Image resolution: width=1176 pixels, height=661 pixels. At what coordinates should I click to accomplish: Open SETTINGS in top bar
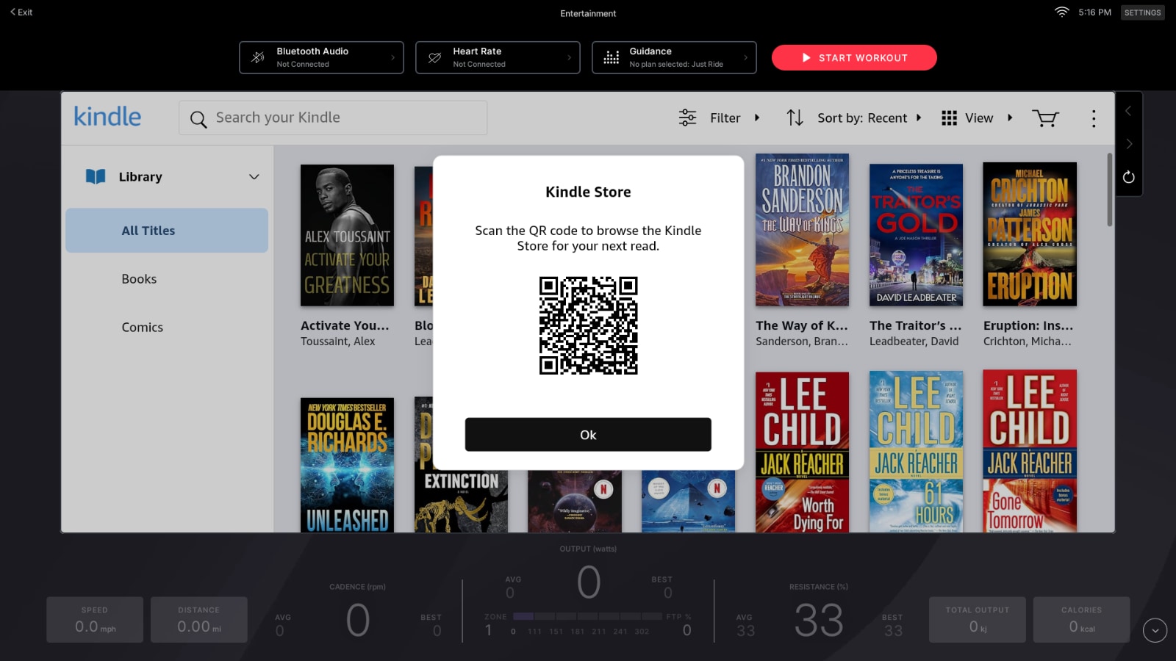(1142, 12)
